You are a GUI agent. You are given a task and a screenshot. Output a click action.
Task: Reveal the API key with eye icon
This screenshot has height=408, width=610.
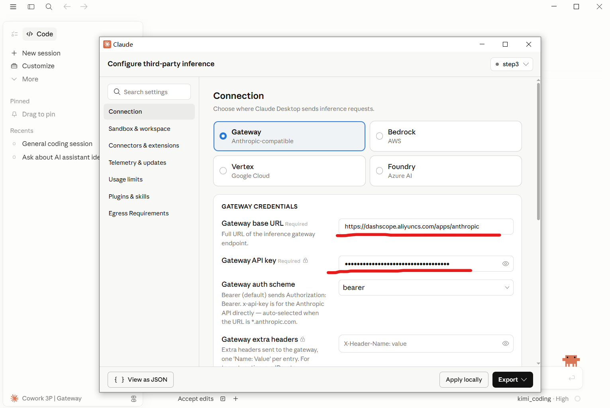click(x=506, y=264)
